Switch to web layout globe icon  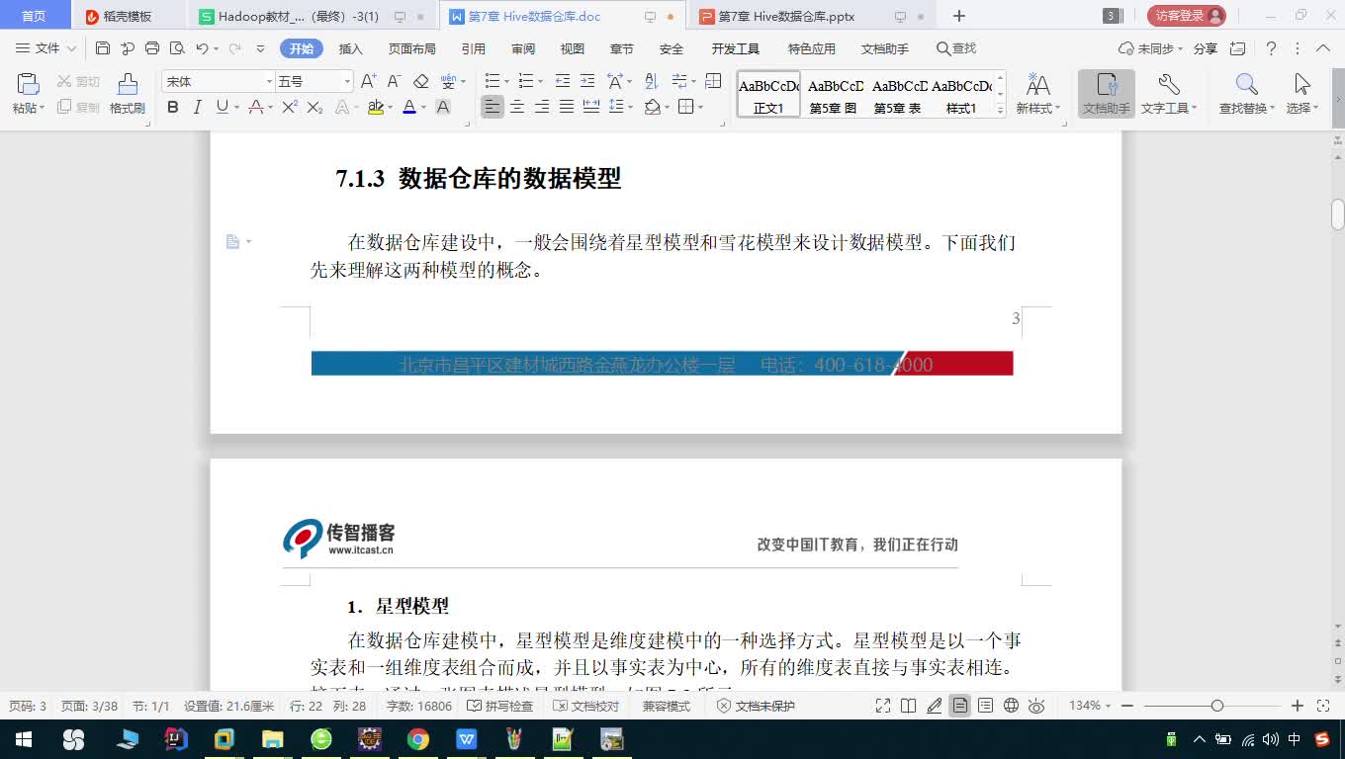(1011, 706)
